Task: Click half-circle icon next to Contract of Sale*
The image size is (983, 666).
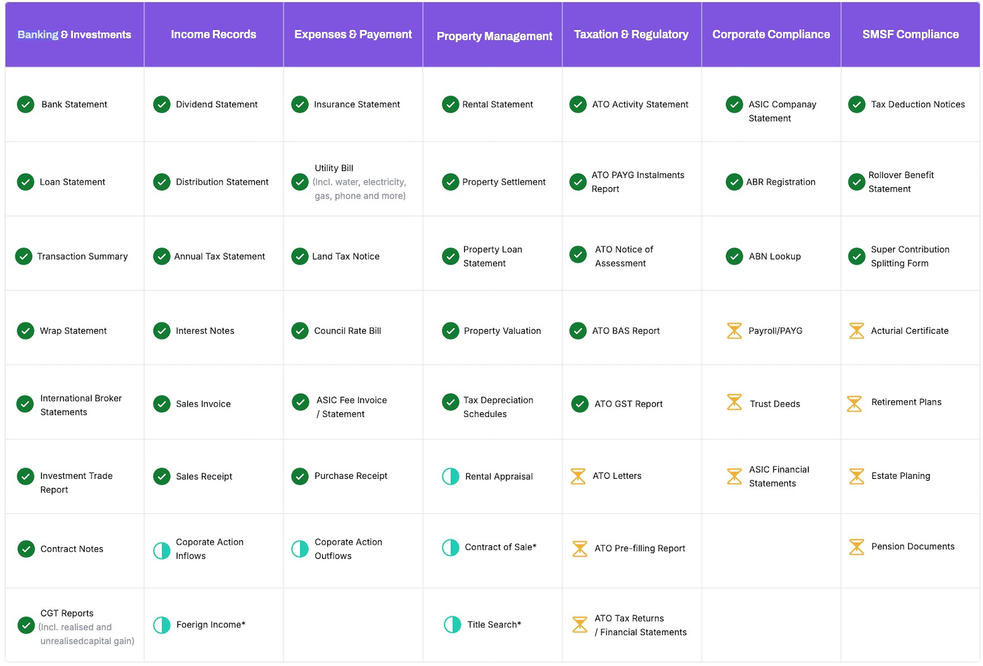Action: coord(450,547)
